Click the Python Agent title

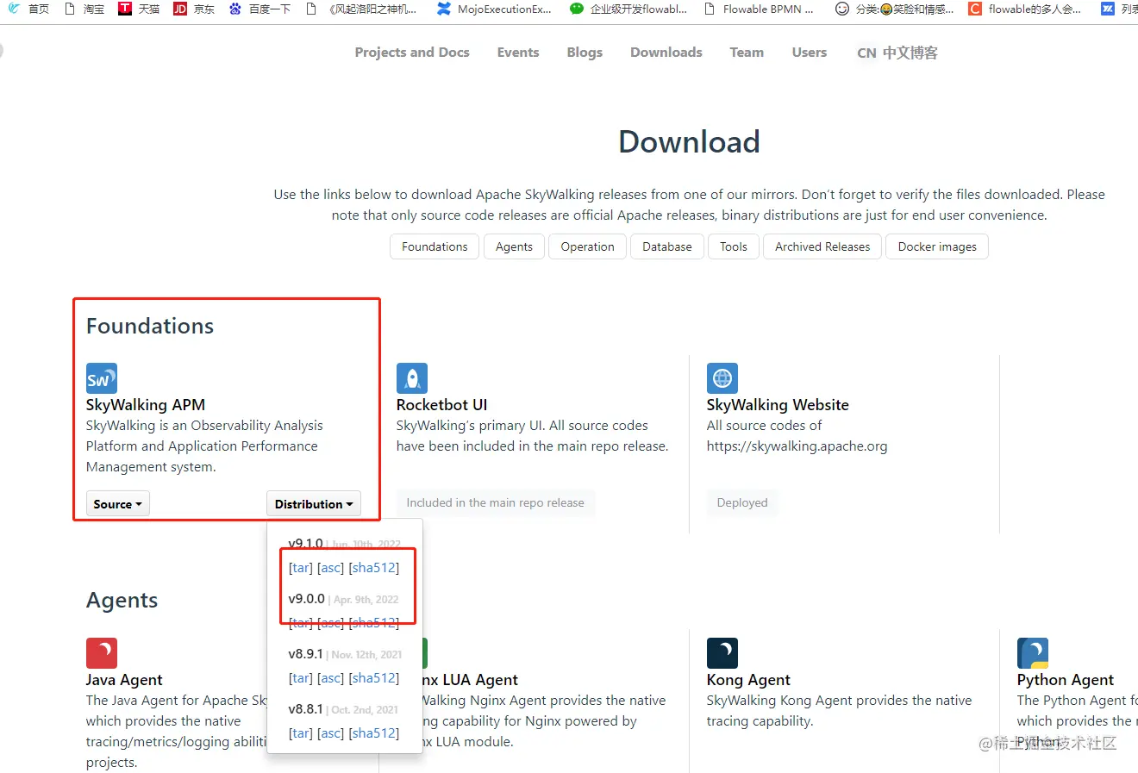pyautogui.click(x=1065, y=680)
